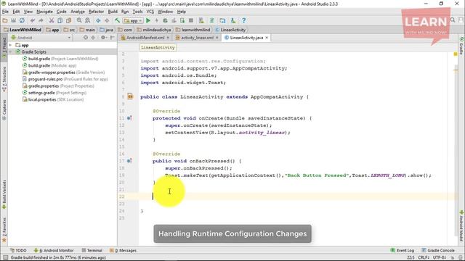Click the Make Project hammer icon
The width and height of the screenshot is (465, 261).
pos(118,20)
